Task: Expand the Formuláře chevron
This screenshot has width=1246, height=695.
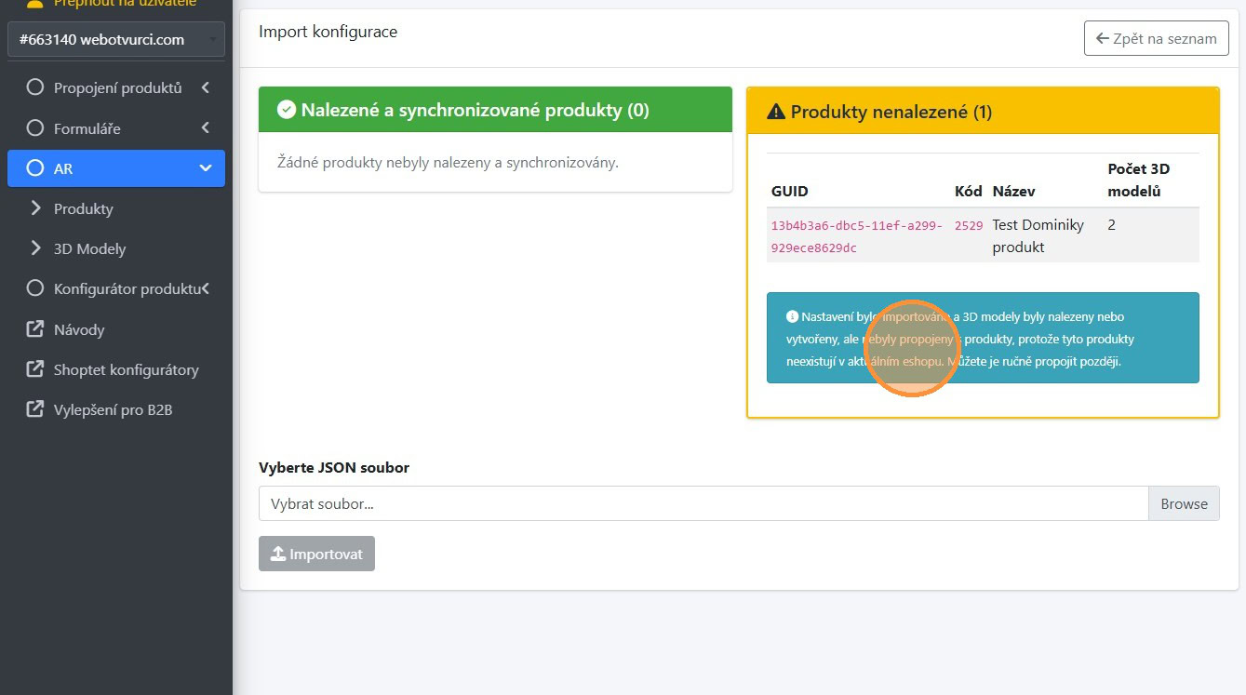Action: pyautogui.click(x=205, y=128)
